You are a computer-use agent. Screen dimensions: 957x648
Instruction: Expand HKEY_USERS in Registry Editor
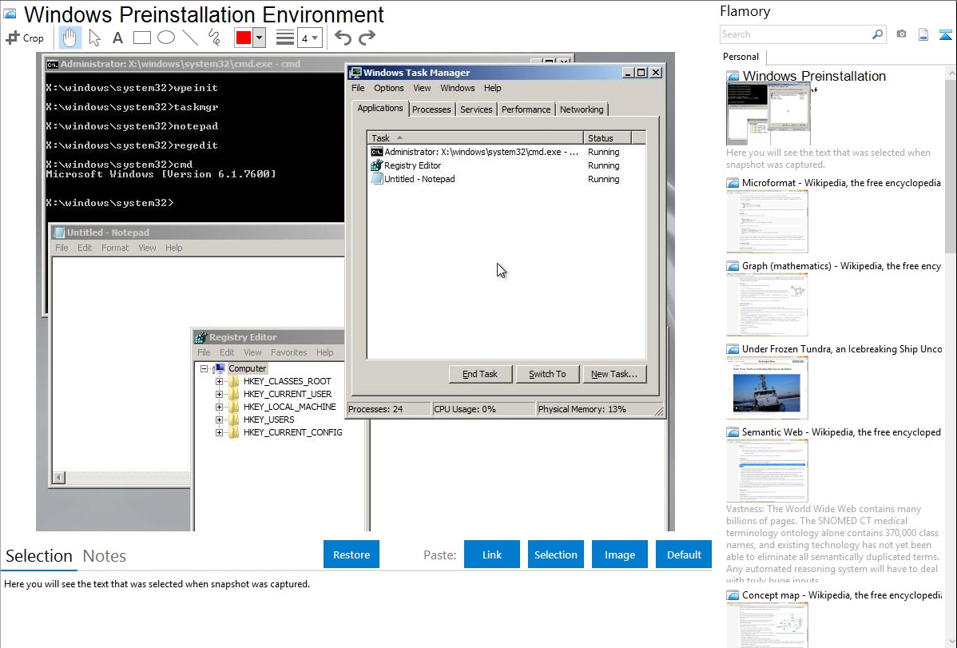point(219,419)
